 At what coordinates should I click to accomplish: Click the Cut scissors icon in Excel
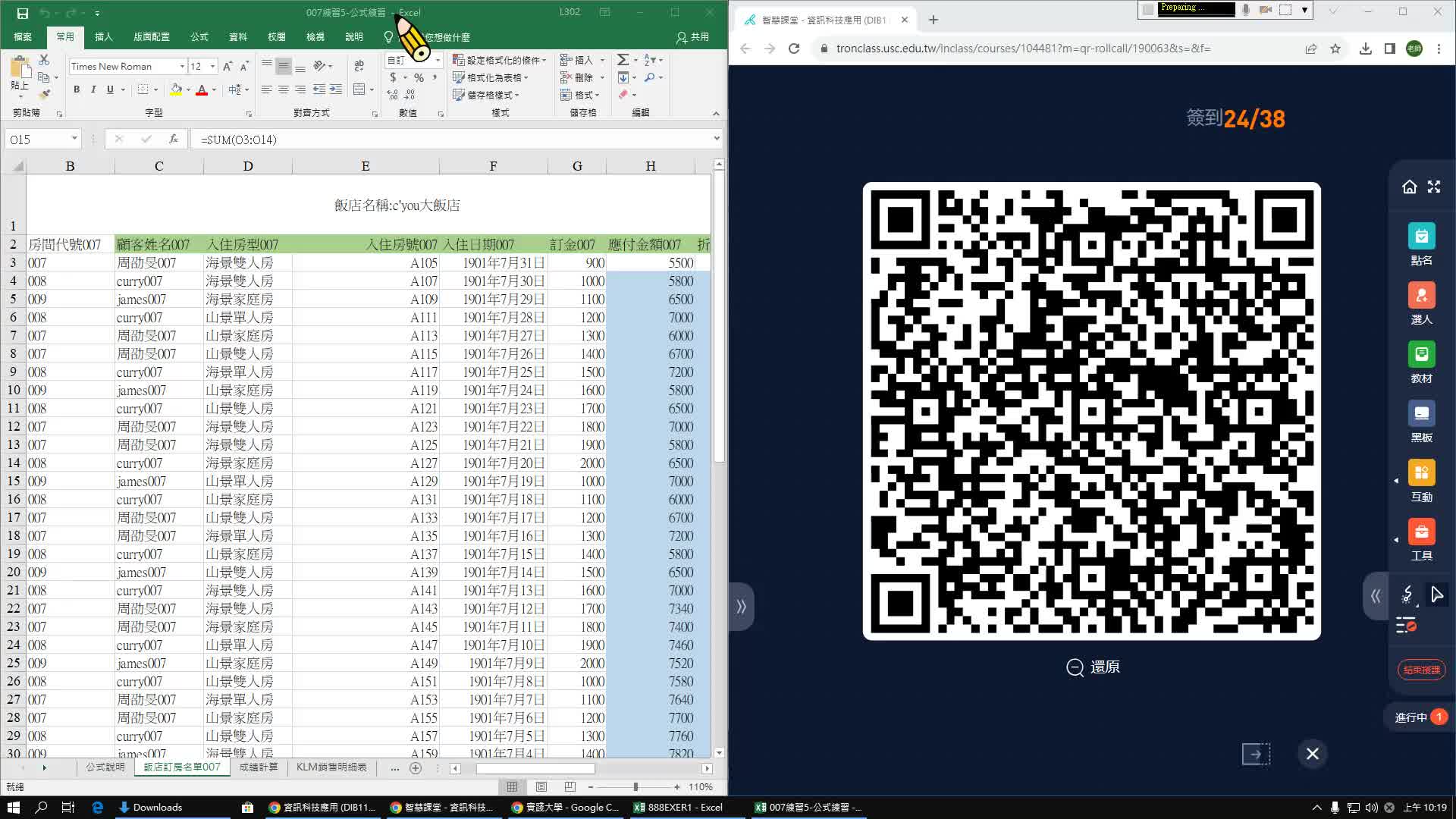point(44,60)
